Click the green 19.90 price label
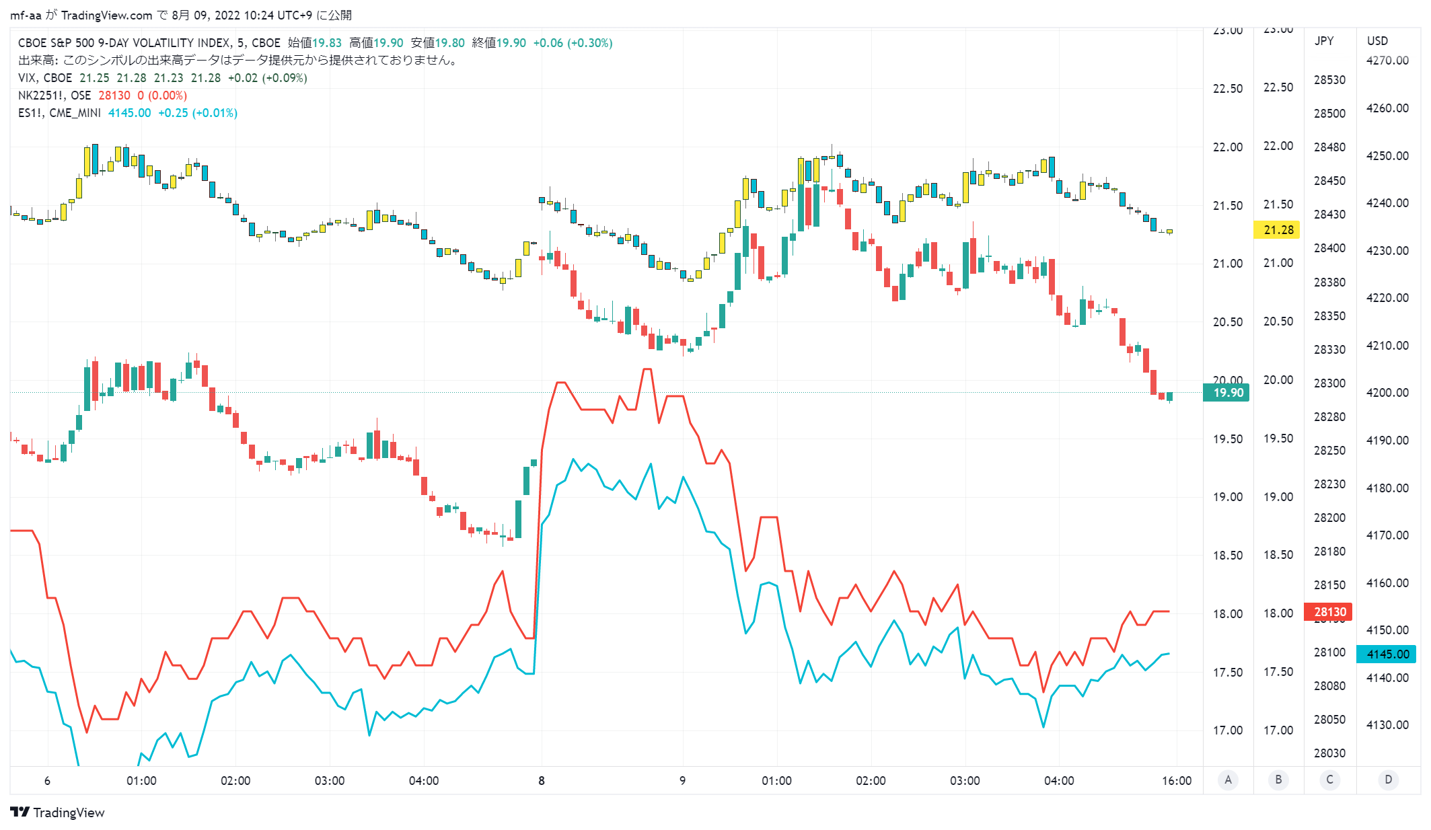1431x830 pixels. pos(1226,392)
